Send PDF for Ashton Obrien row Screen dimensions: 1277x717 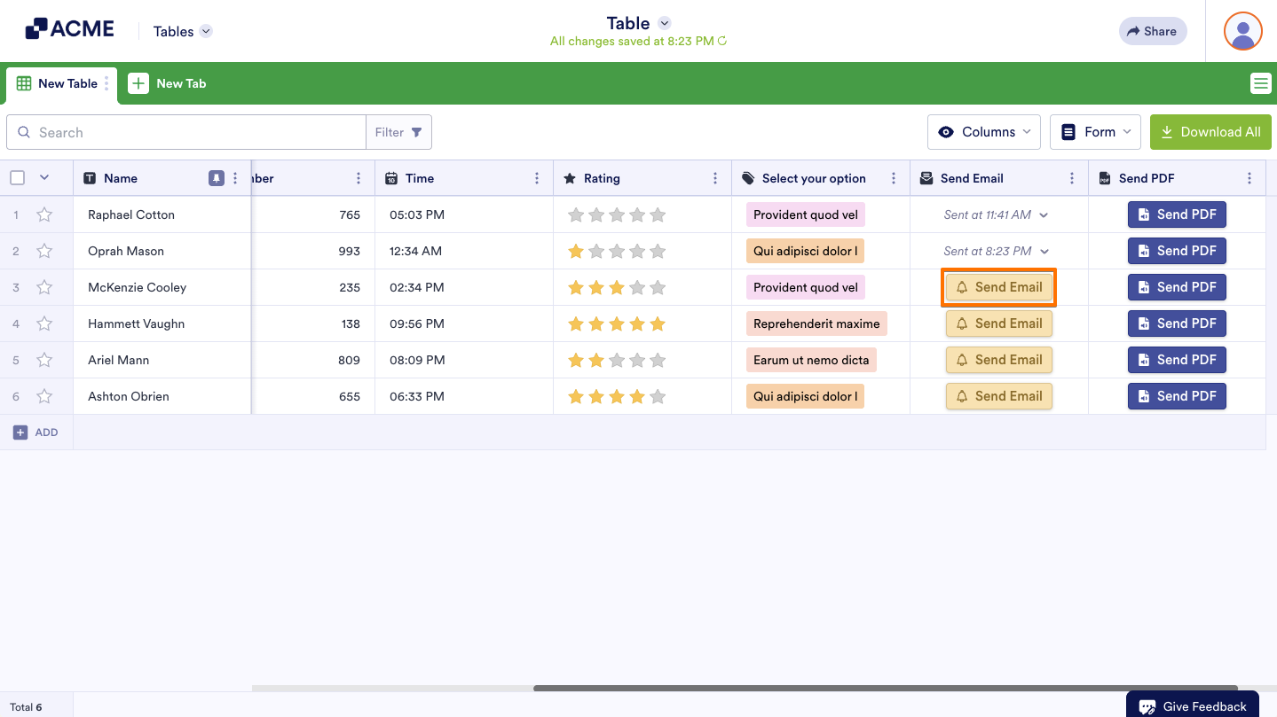1177,396
